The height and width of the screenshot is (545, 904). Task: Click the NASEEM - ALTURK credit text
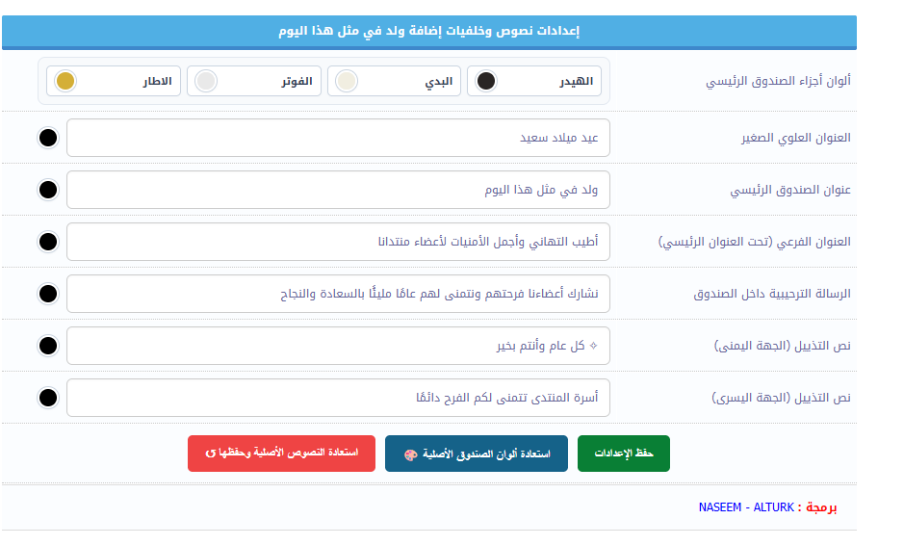pos(746,507)
